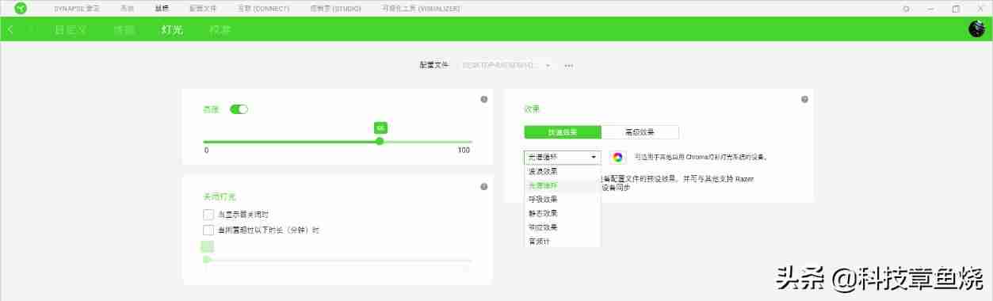Click the 100 brightness maximum label
Image resolution: width=993 pixels, height=301 pixels.
click(x=464, y=150)
